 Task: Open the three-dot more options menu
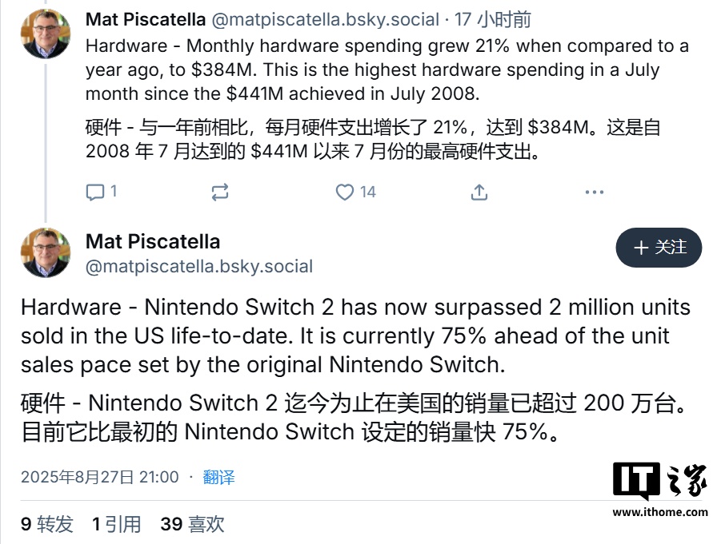click(x=594, y=192)
